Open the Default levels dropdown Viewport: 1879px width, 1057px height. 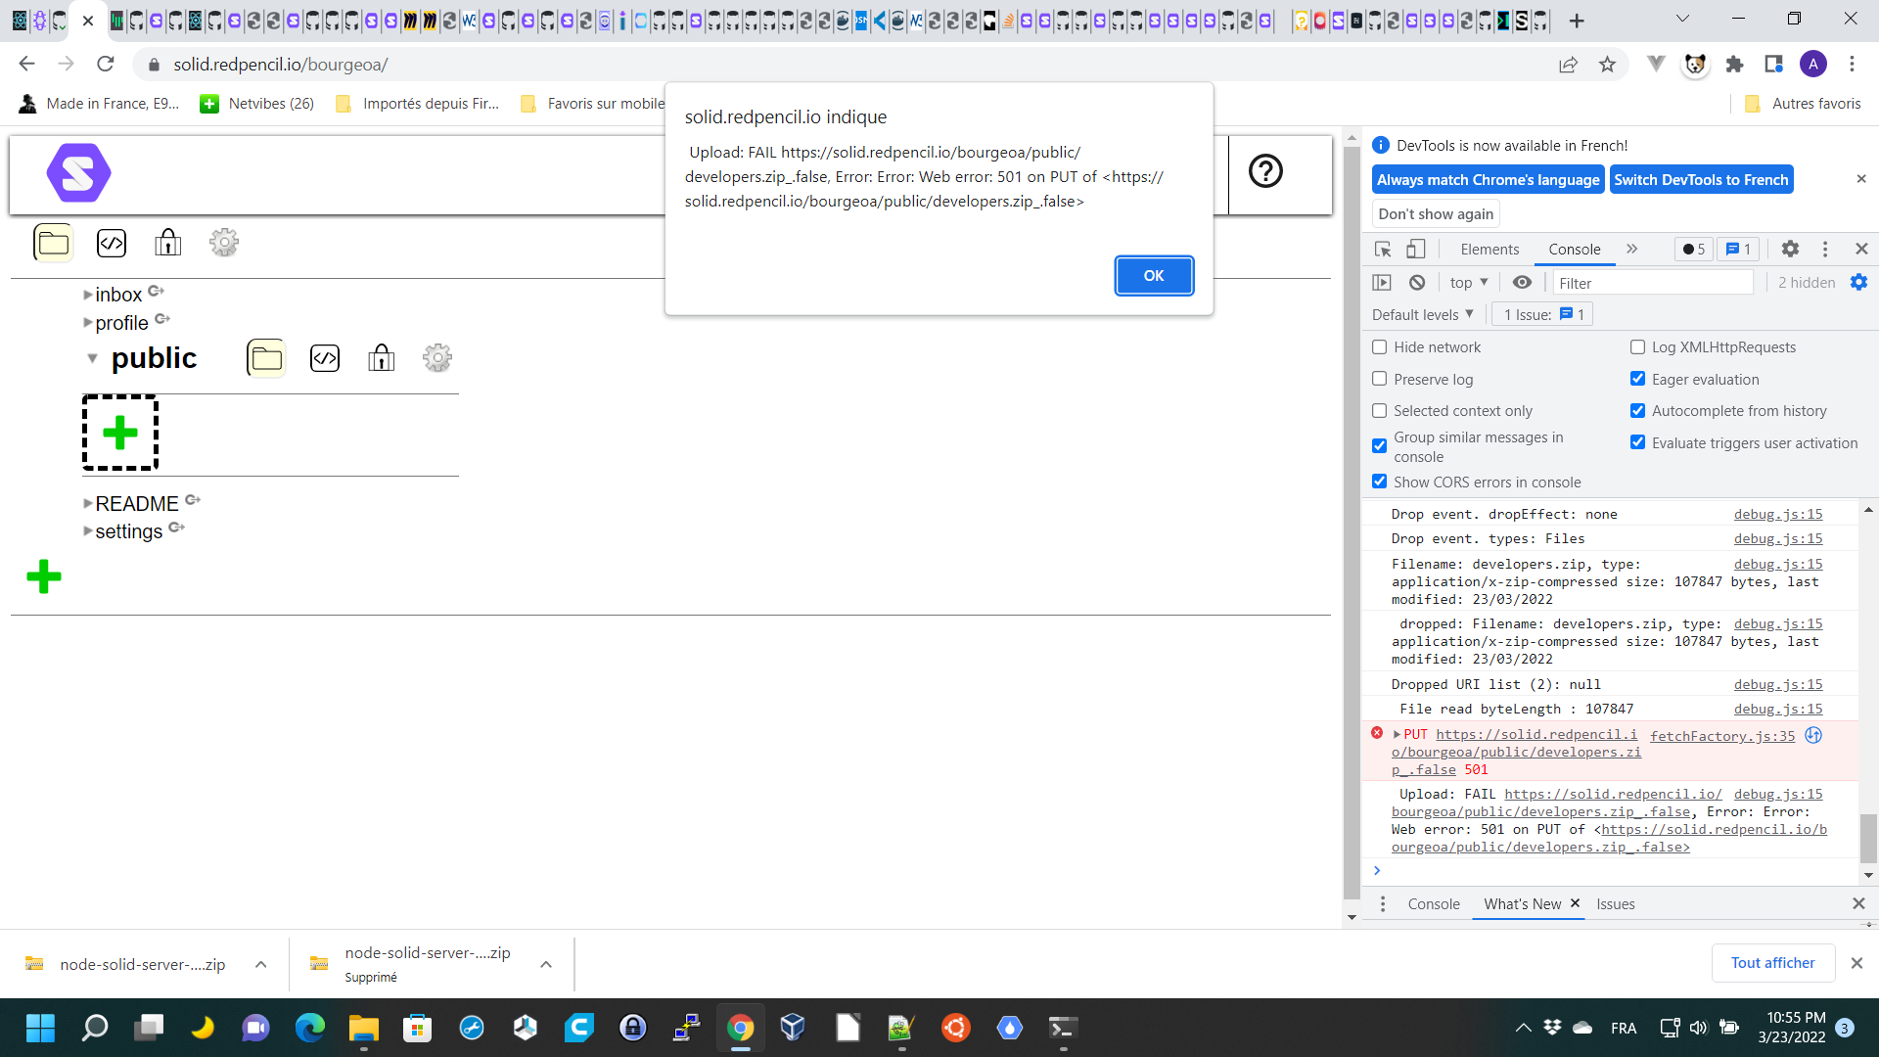tap(1423, 314)
